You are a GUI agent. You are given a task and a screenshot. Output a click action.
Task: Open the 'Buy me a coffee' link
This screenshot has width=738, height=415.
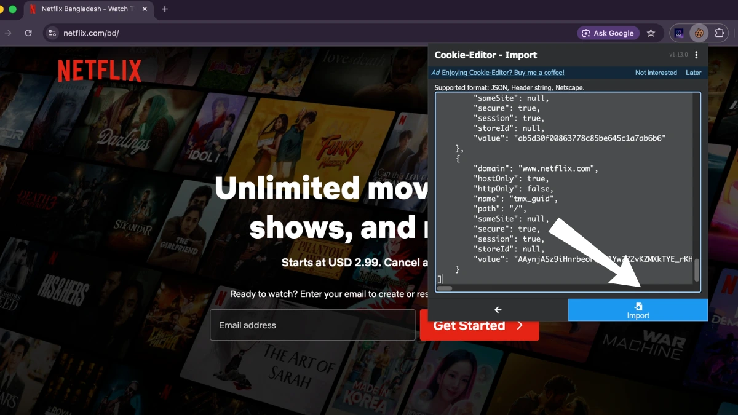502,73
